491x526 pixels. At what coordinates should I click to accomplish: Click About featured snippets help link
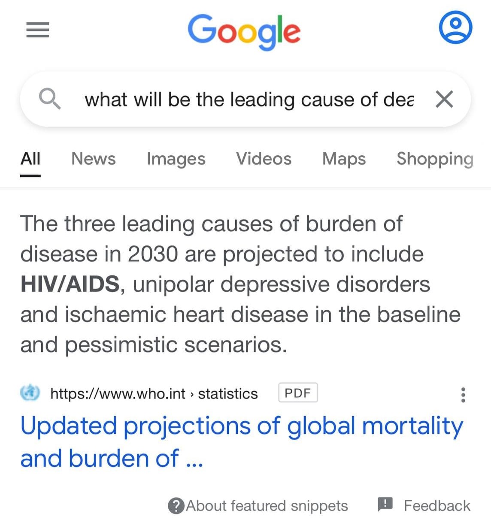(258, 506)
